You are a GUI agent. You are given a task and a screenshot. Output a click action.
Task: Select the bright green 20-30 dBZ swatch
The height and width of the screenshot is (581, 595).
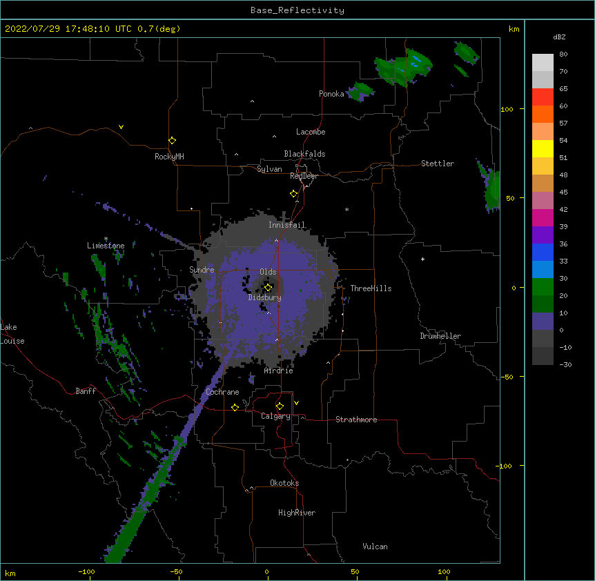tap(543, 287)
